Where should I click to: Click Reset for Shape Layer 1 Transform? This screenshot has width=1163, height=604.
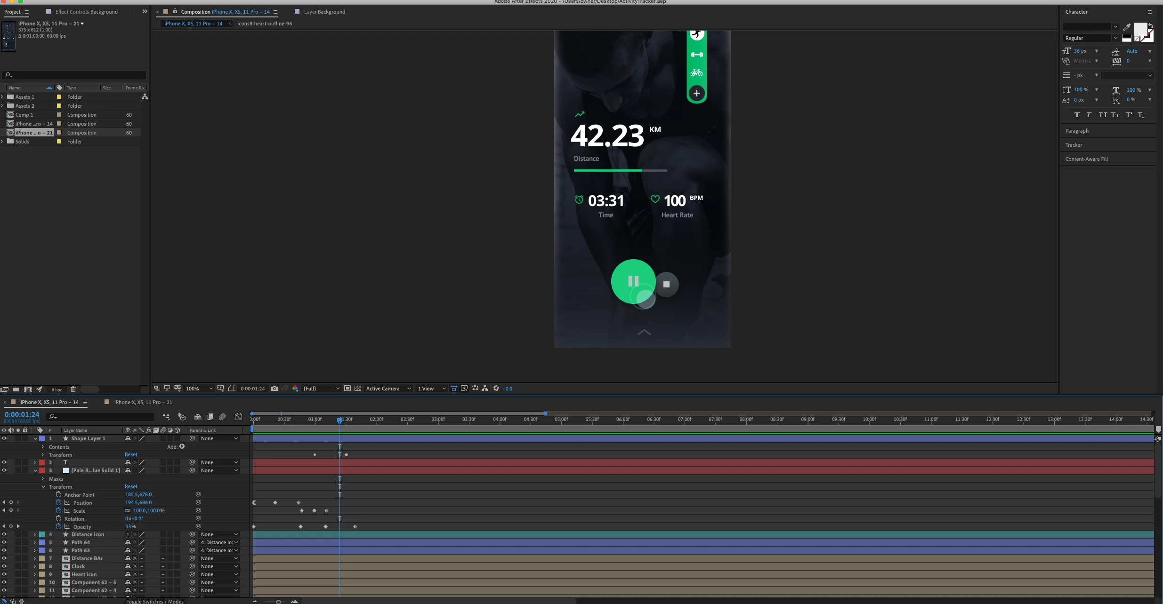[131, 454]
